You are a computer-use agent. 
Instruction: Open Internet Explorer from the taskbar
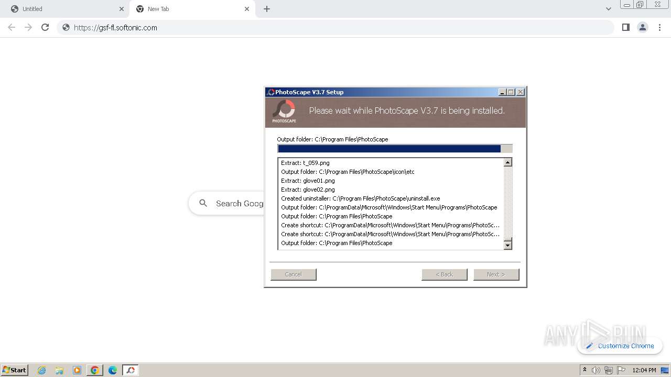click(x=41, y=370)
